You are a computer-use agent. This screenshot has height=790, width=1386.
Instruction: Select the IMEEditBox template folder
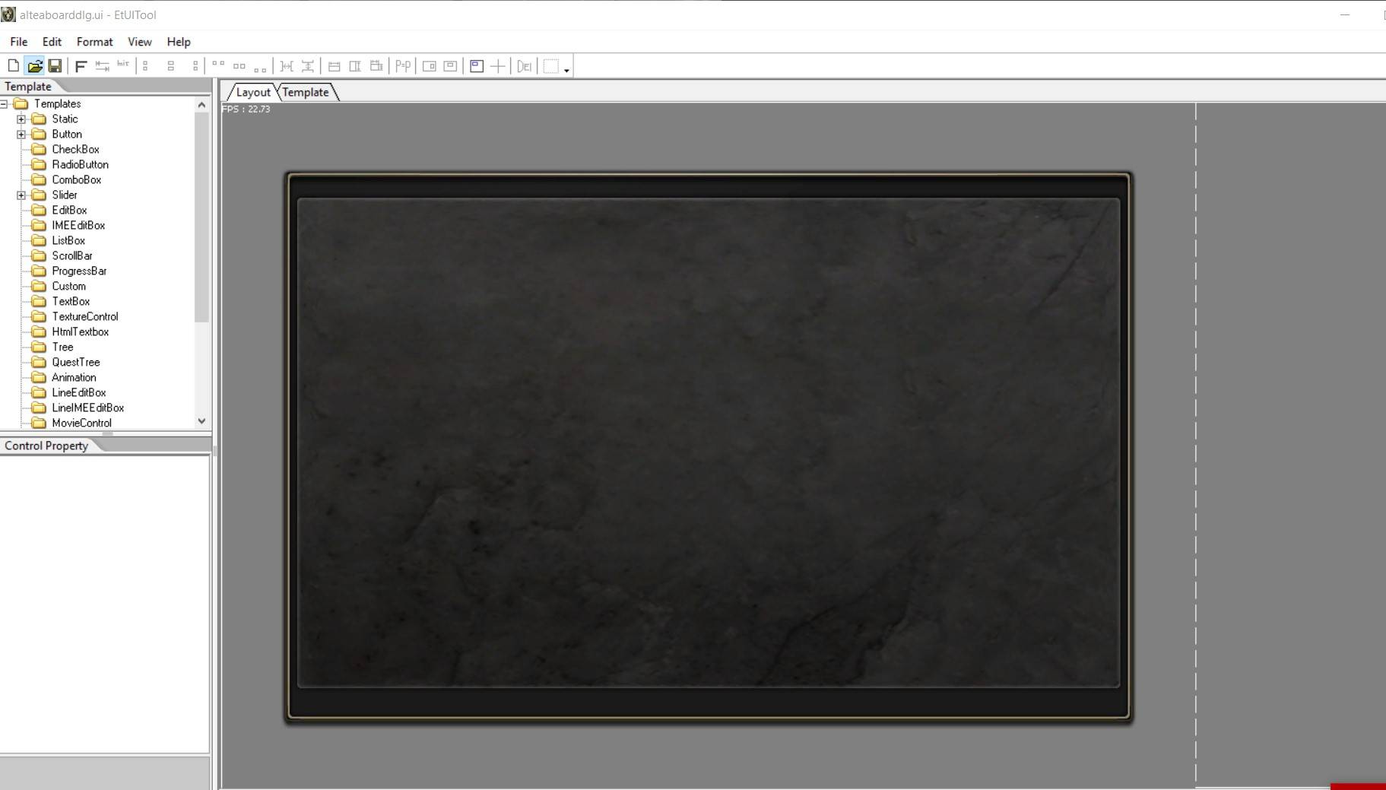78,225
